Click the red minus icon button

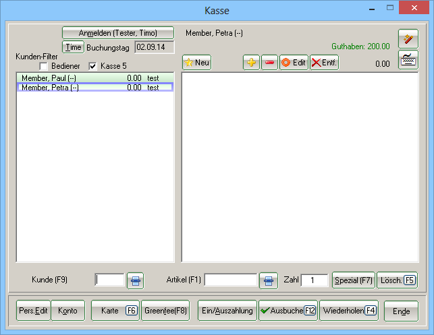[269, 63]
